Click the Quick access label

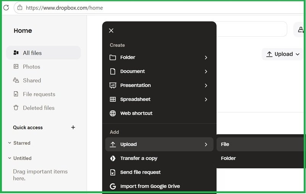click(x=28, y=128)
